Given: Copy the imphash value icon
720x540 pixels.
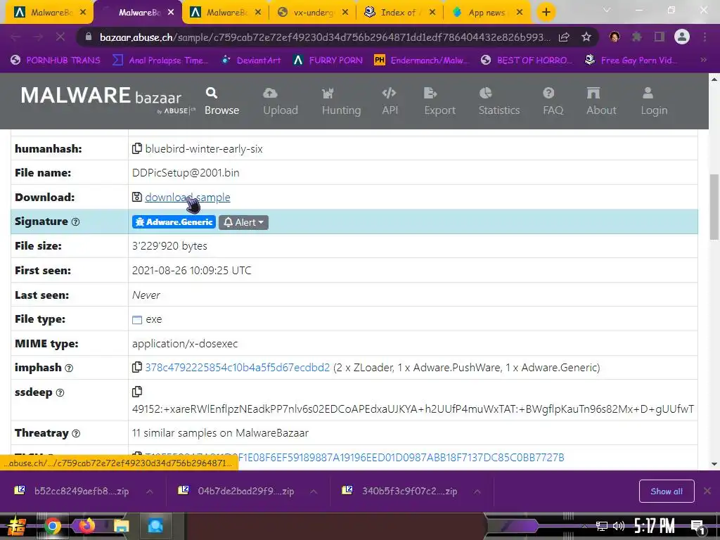Looking at the screenshot, I should [137, 367].
